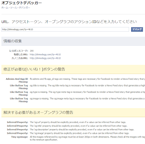
Task: Open the カノニカルURL shinodogg.com link
Action: click(x=45, y=58)
